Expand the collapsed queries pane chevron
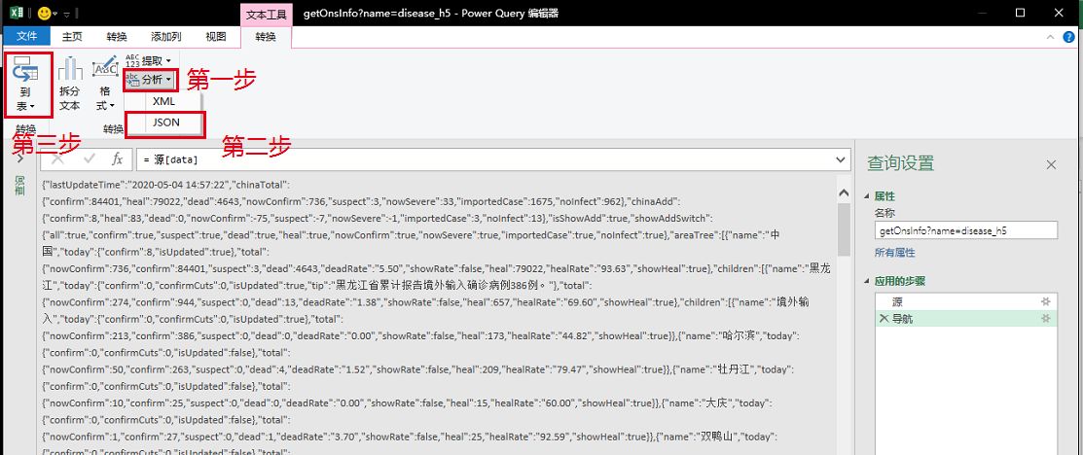 point(20,159)
